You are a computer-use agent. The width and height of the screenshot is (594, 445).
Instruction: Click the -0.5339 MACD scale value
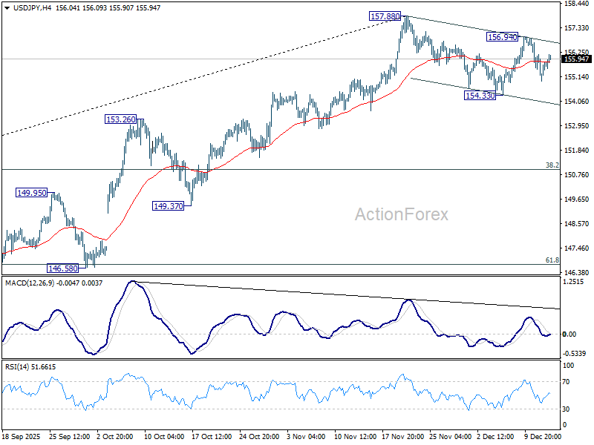575,354
